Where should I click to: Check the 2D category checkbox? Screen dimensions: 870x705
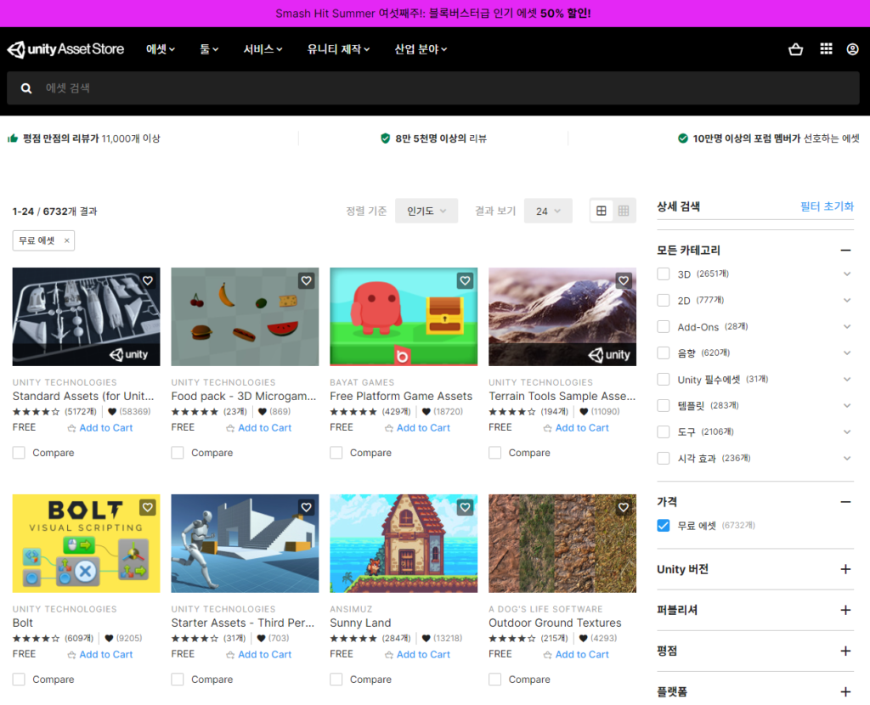(x=664, y=300)
